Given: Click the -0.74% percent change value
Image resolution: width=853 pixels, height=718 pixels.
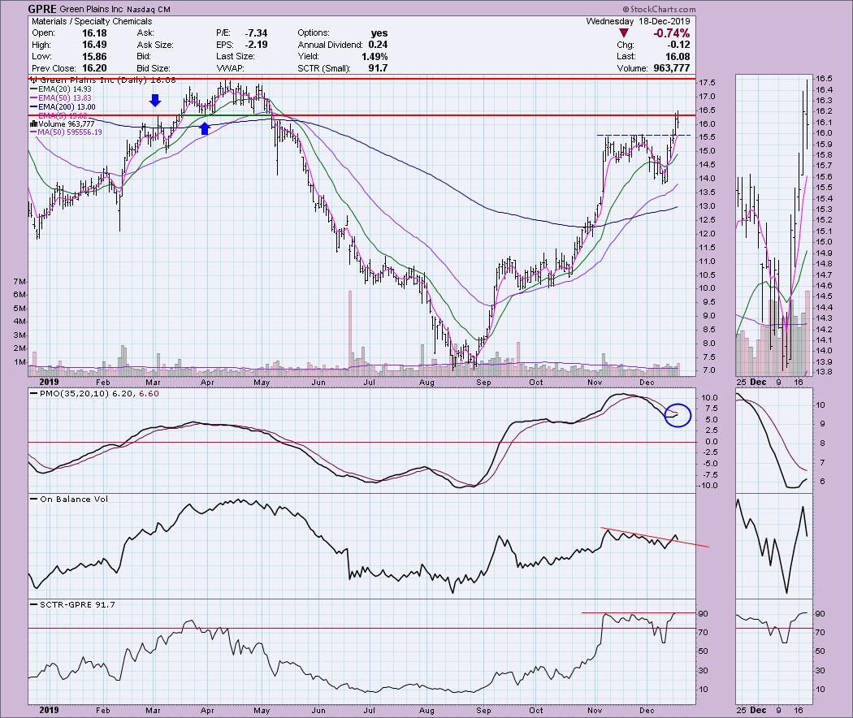Looking at the screenshot, I should pos(671,33).
